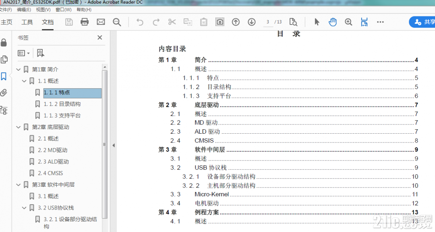The width and height of the screenshot is (435, 232).
Task: Click the fit page scrolling mode icon
Action: point(364,22)
